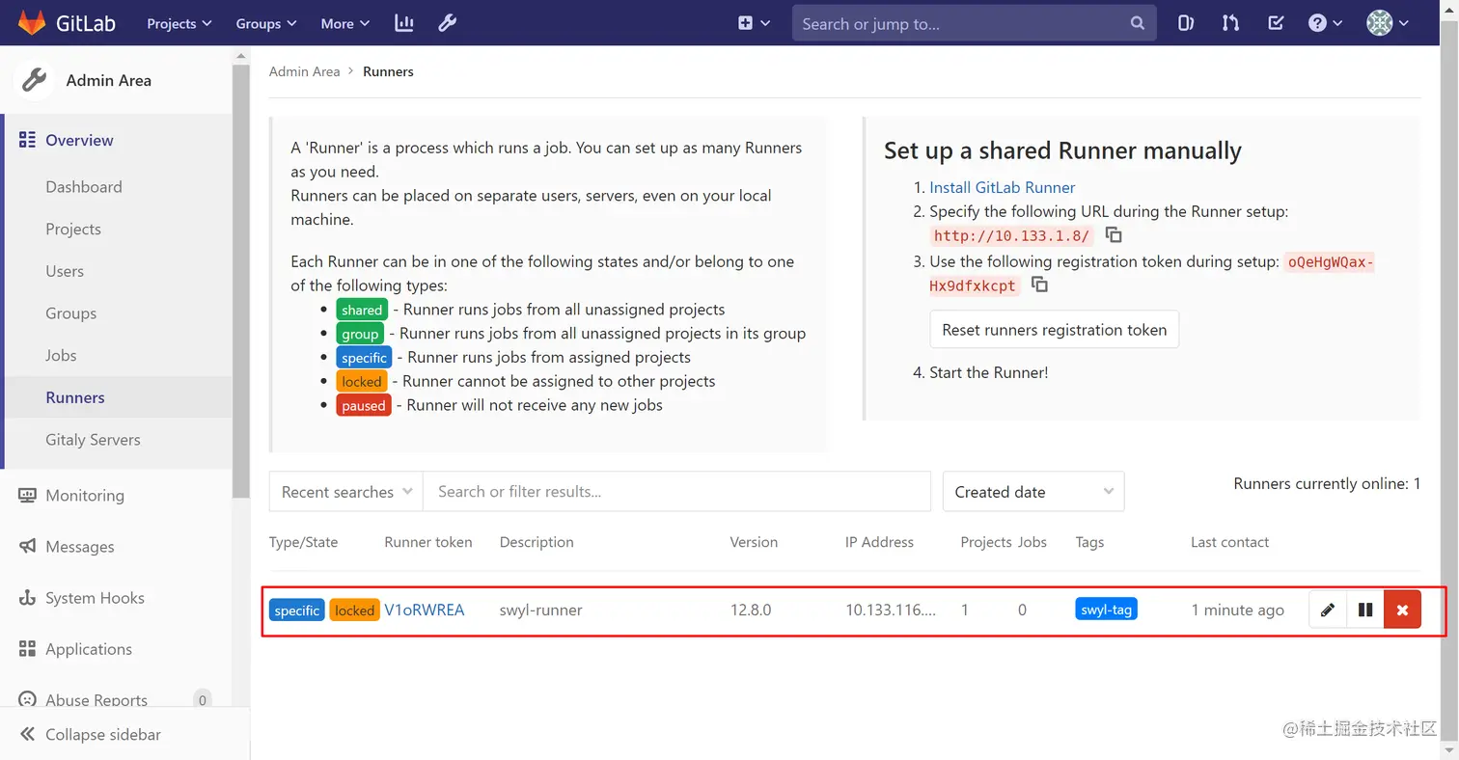Open Users in the sidebar
This screenshot has height=760, width=1459.
click(x=65, y=271)
